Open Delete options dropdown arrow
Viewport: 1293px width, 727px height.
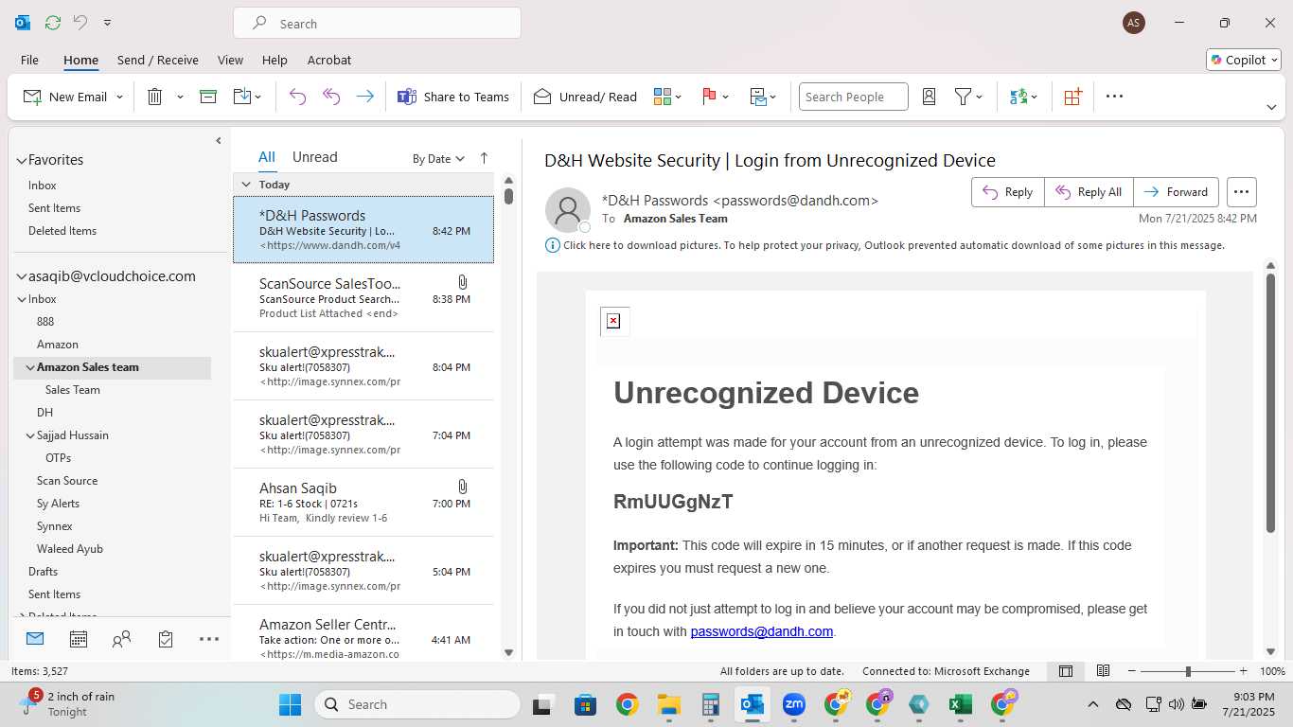pyautogui.click(x=180, y=97)
